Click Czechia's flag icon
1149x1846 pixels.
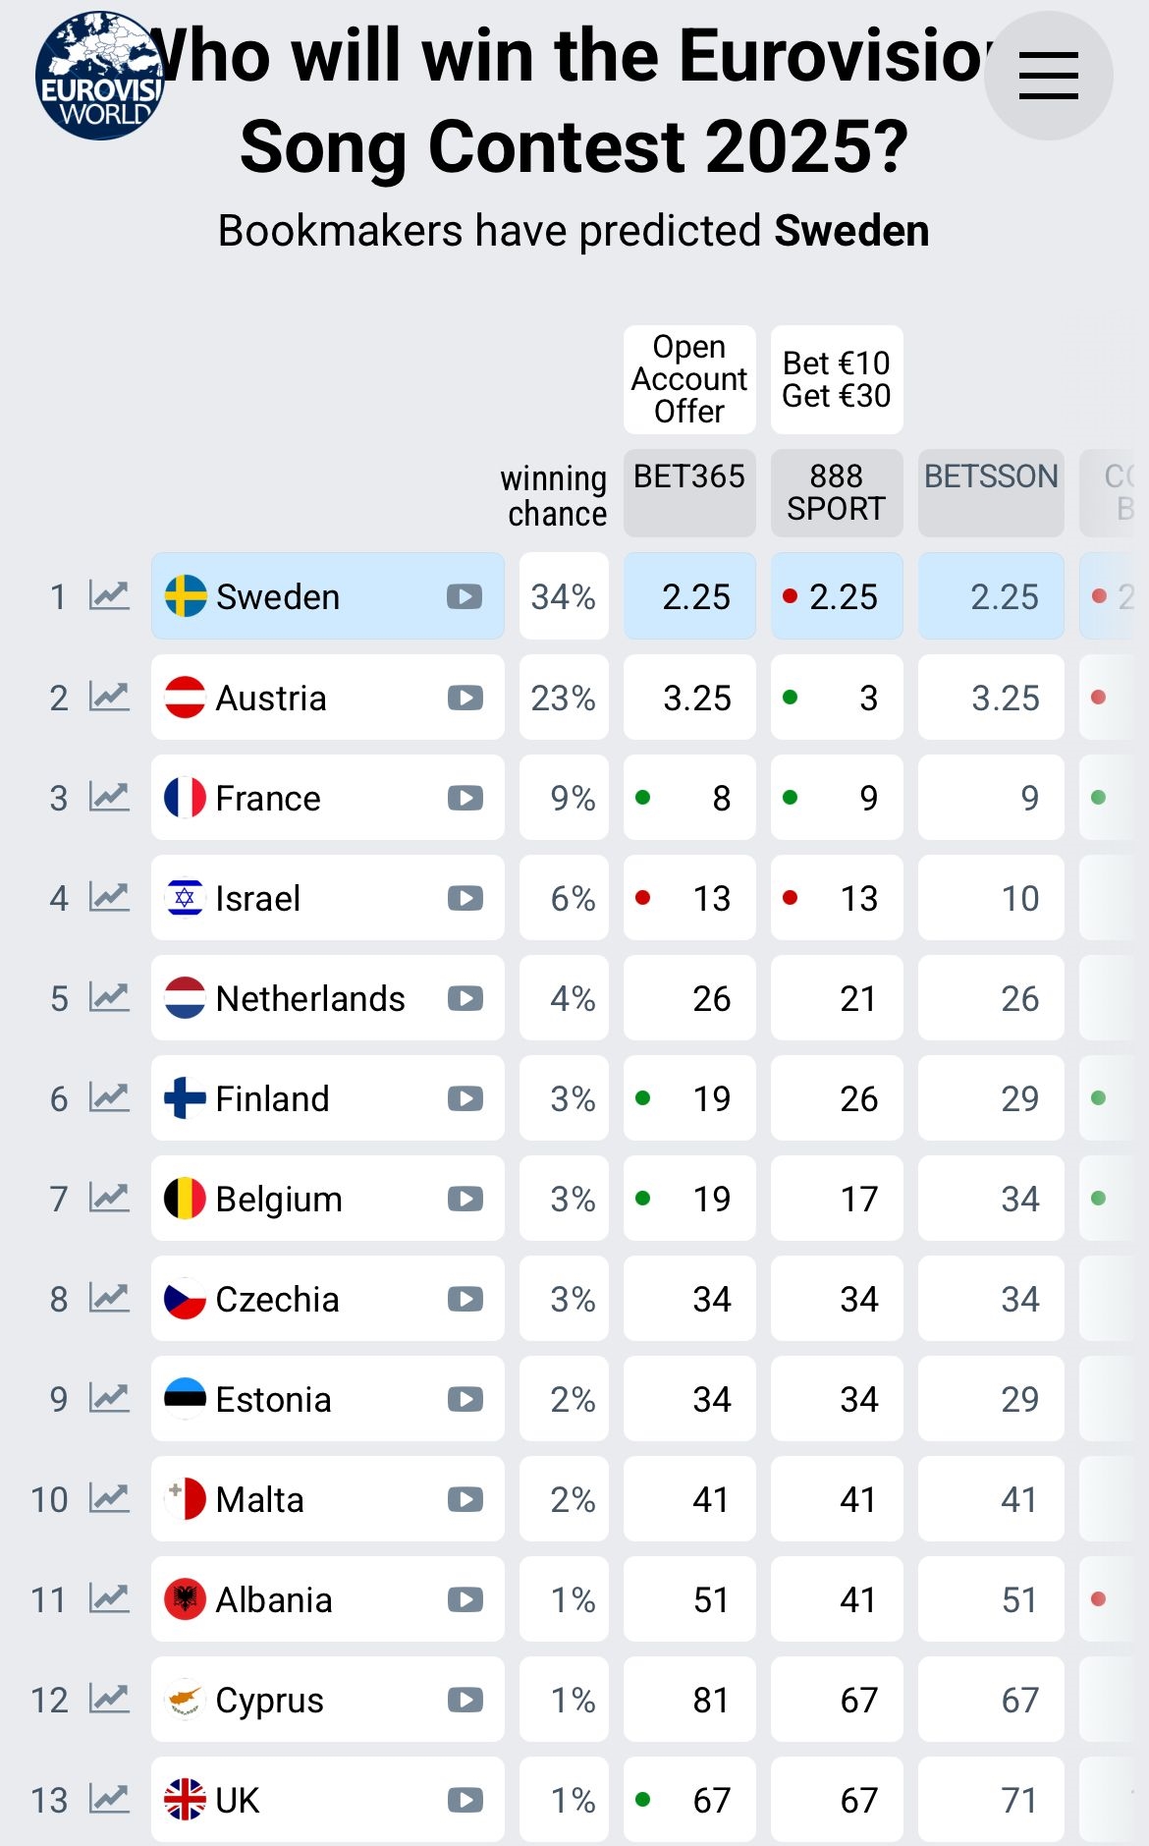pos(185,1299)
